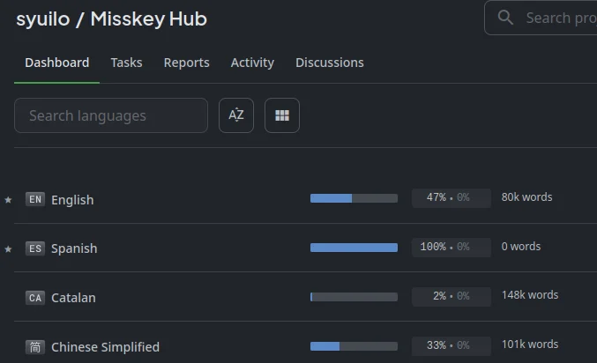
Task: Click the alphabetical sort A-Z icon
Action: [x=236, y=115]
